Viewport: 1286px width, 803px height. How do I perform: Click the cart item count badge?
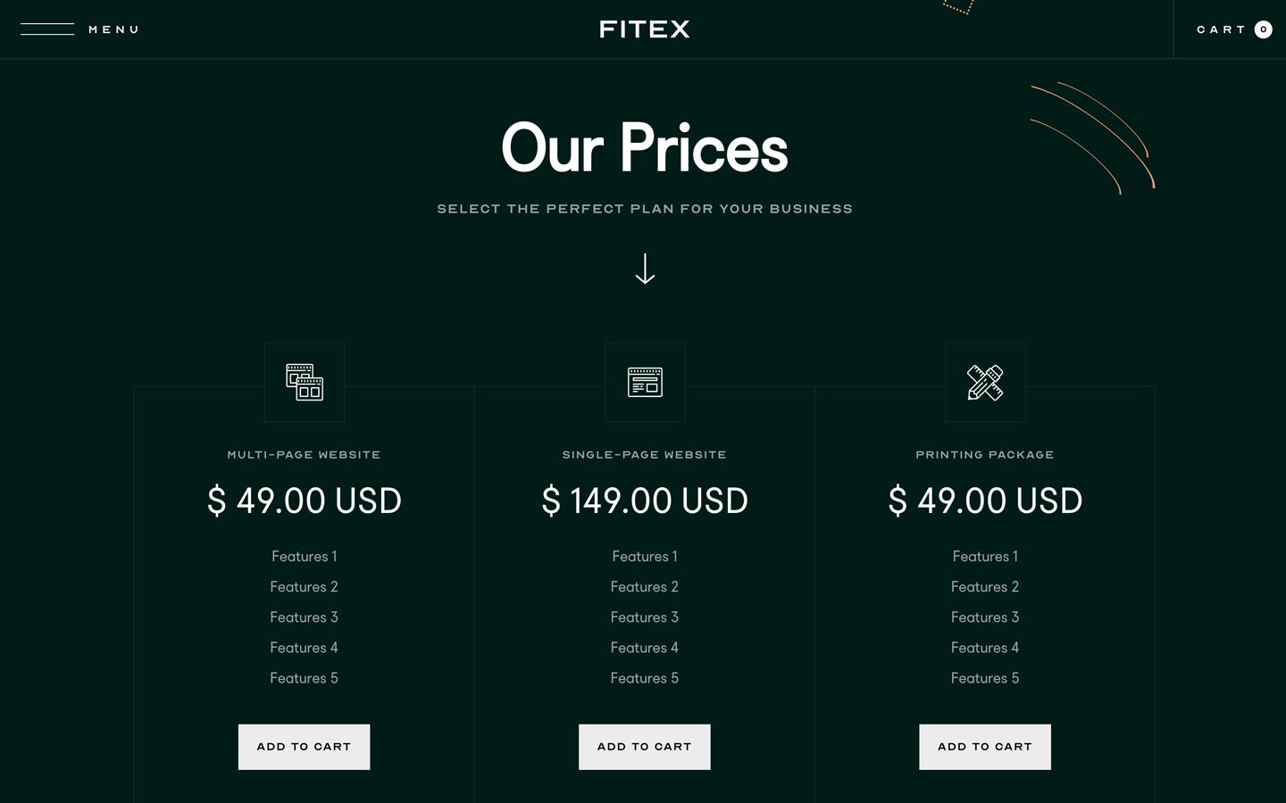(x=1263, y=29)
